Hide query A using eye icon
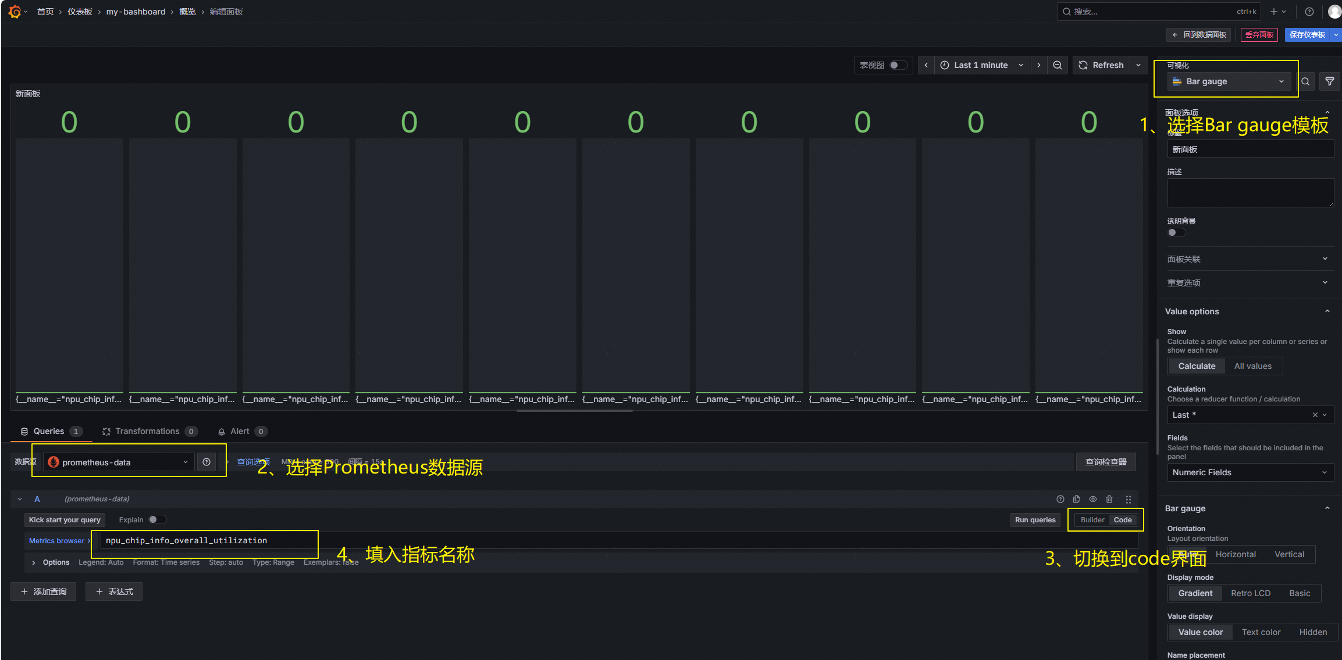The height and width of the screenshot is (660, 1342). [x=1093, y=499]
